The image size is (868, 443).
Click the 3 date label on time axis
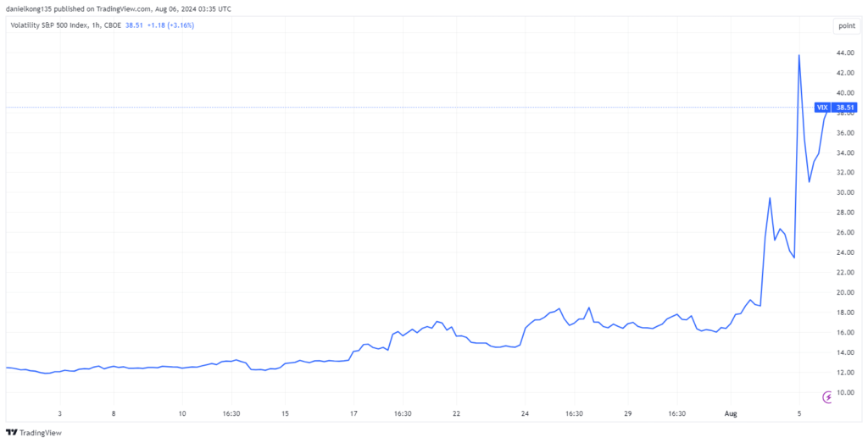coord(60,414)
